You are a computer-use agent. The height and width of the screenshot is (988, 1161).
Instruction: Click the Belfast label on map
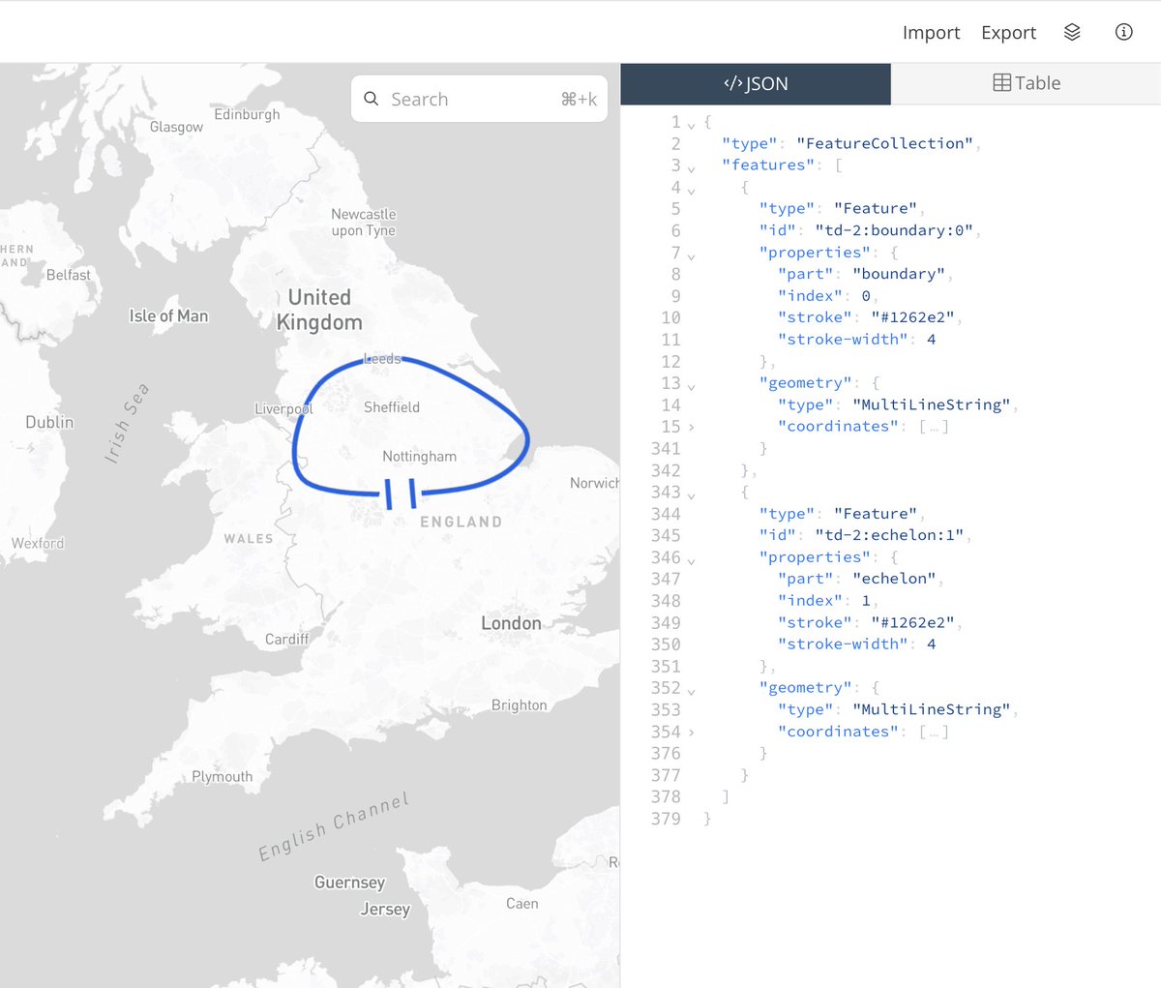pyautogui.click(x=68, y=275)
